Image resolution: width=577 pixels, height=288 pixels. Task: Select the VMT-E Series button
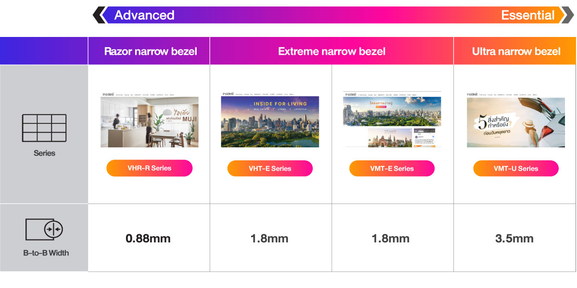pos(392,168)
